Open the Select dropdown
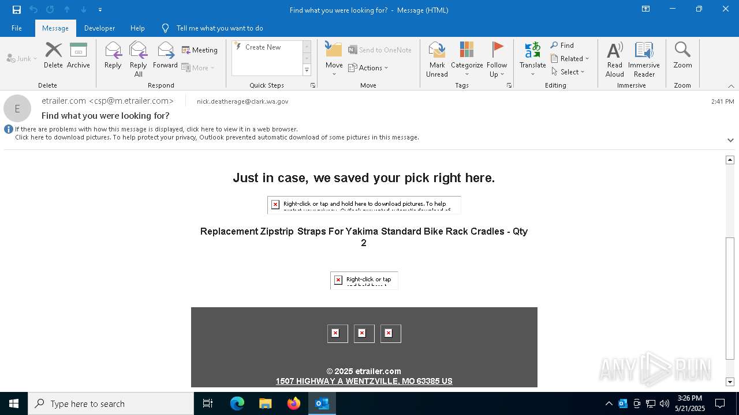739x415 pixels. click(568, 72)
